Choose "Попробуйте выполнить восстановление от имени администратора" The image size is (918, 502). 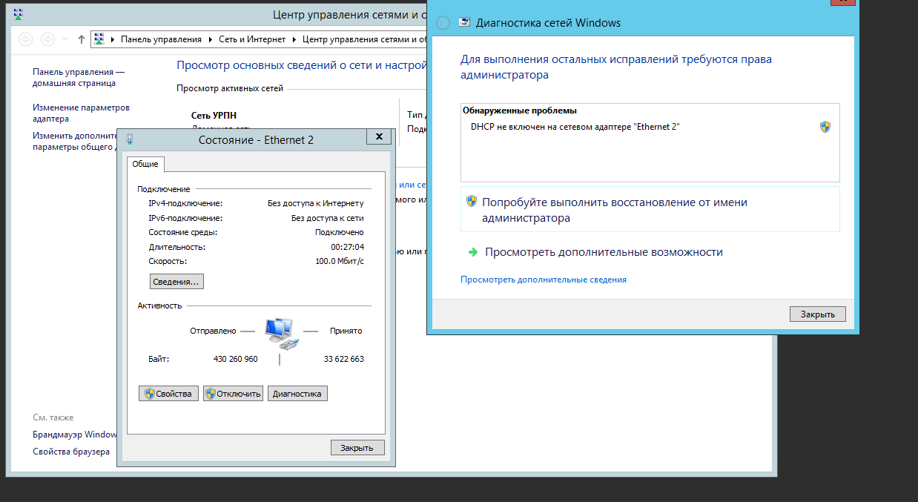[x=650, y=210]
